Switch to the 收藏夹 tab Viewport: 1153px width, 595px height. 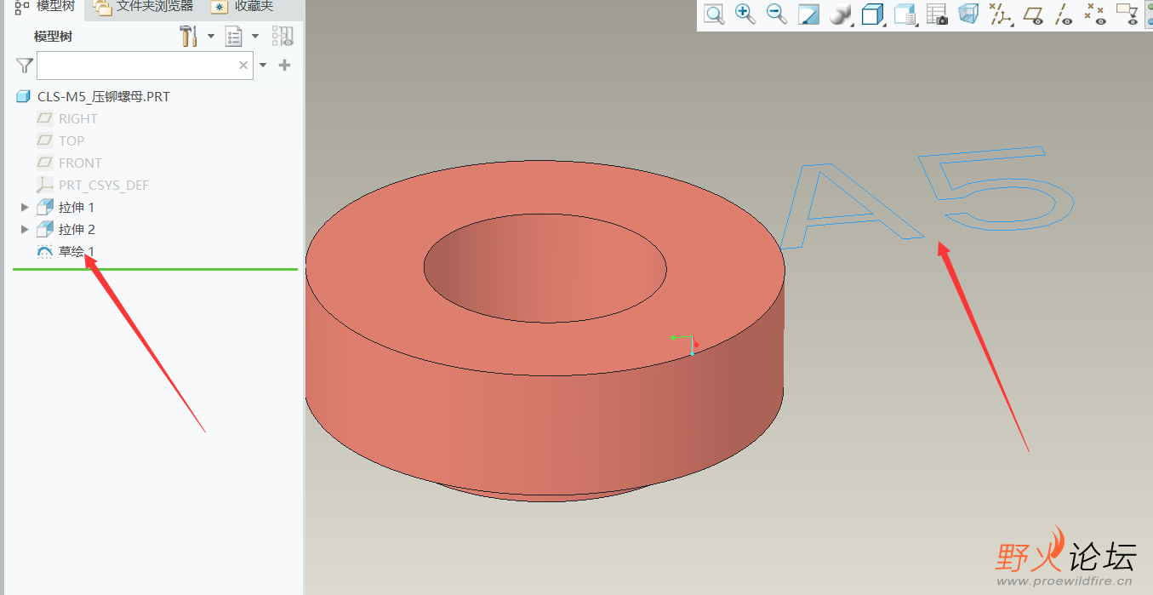pos(243,7)
